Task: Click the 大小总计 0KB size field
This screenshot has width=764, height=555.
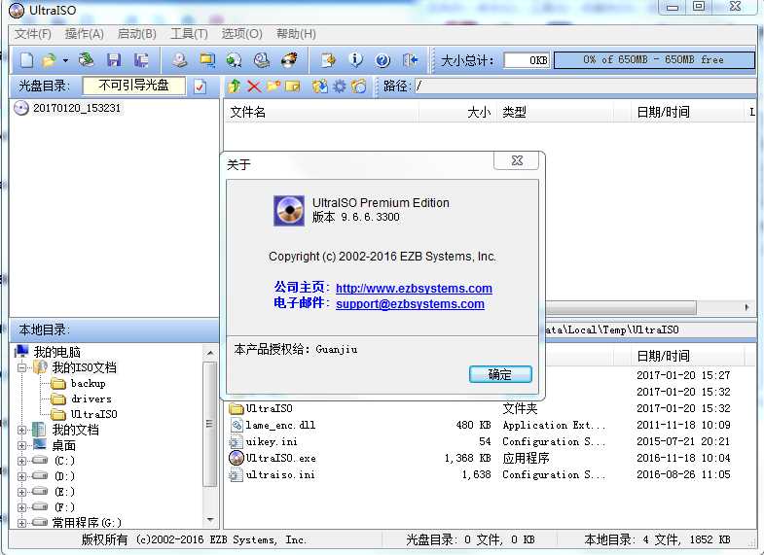Action: click(x=527, y=60)
